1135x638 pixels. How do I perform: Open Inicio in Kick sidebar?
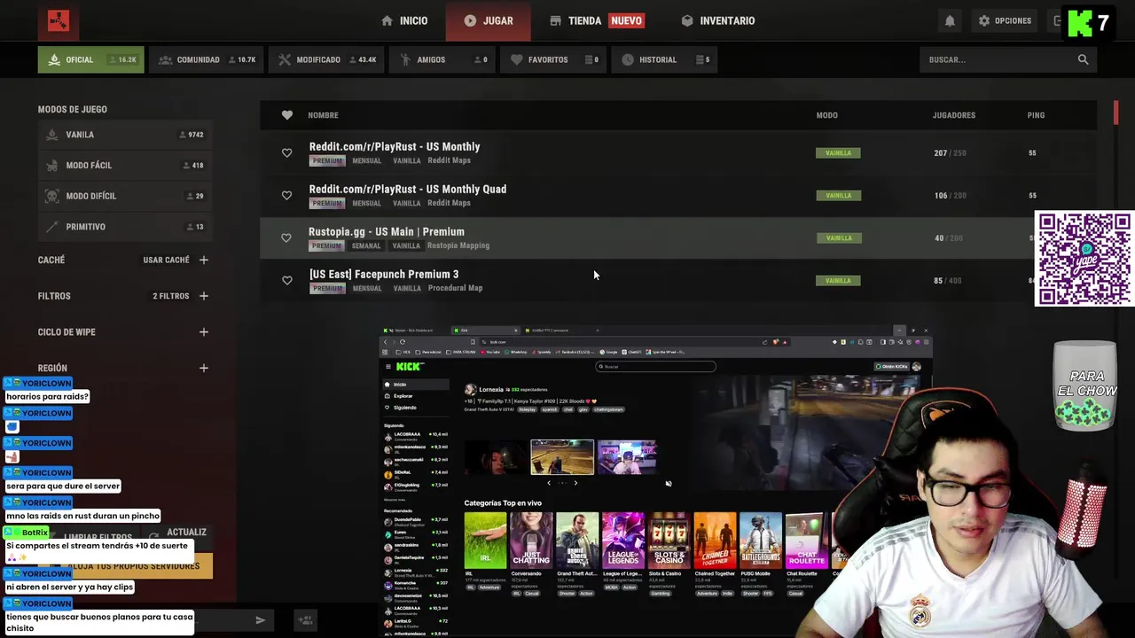pyautogui.click(x=415, y=385)
